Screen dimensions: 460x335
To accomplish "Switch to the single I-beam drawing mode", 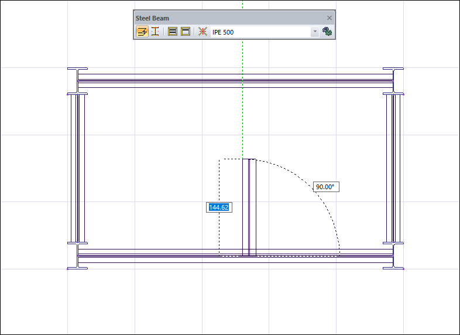I will (x=155, y=32).
